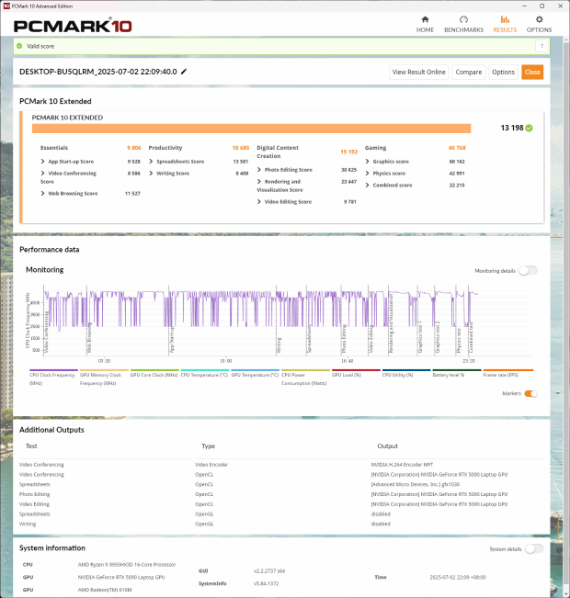This screenshot has height=598, width=570.
Task: Click the Test column header
Action: (x=31, y=446)
